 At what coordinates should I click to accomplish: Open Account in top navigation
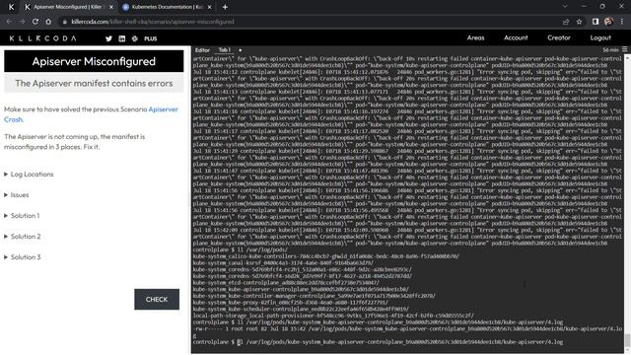tap(516, 37)
